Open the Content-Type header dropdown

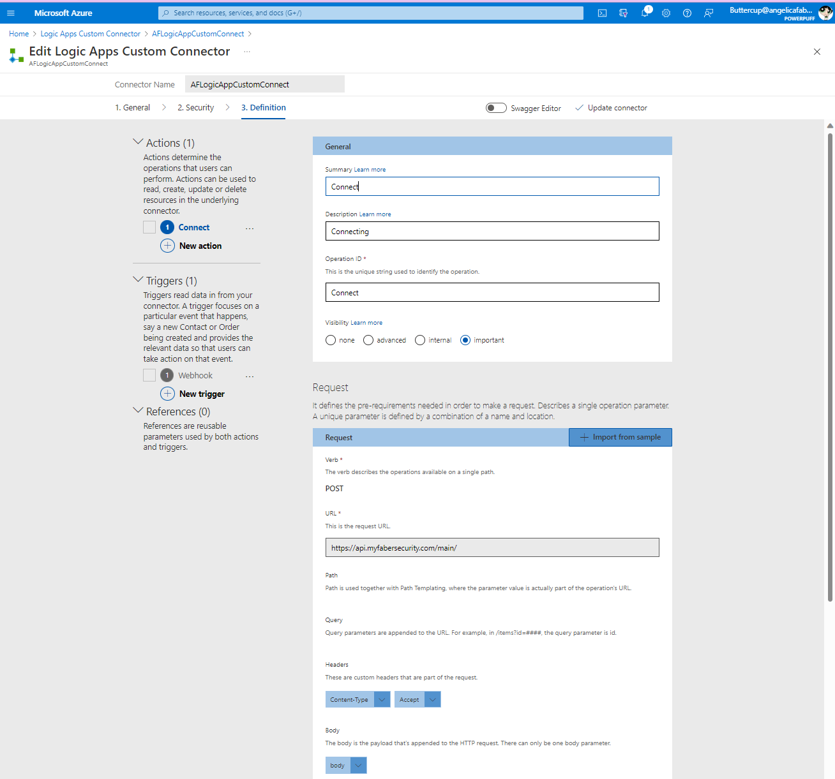(x=382, y=699)
